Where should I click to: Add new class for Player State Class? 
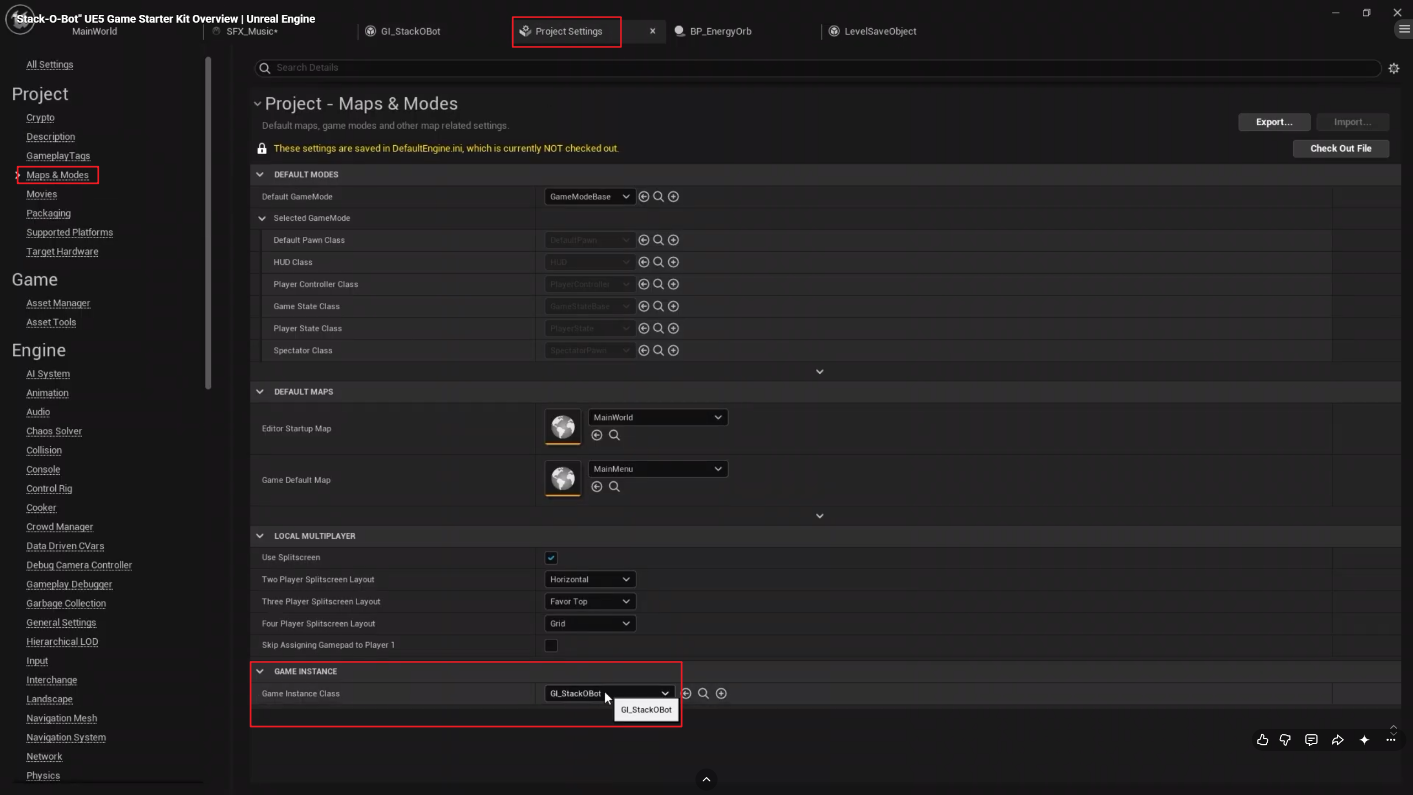coord(673,328)
